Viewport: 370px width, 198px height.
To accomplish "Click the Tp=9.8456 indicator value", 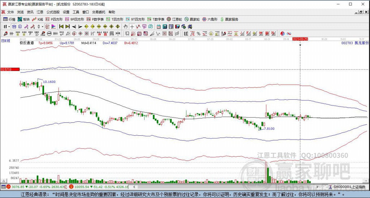I will pyautogui.click(x=46, y=43).
